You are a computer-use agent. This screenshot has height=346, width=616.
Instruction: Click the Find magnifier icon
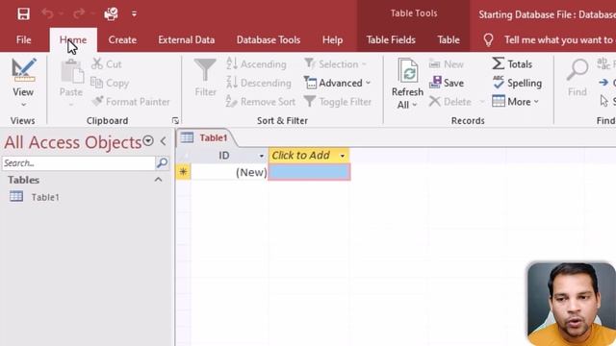(x=577, y=70)
